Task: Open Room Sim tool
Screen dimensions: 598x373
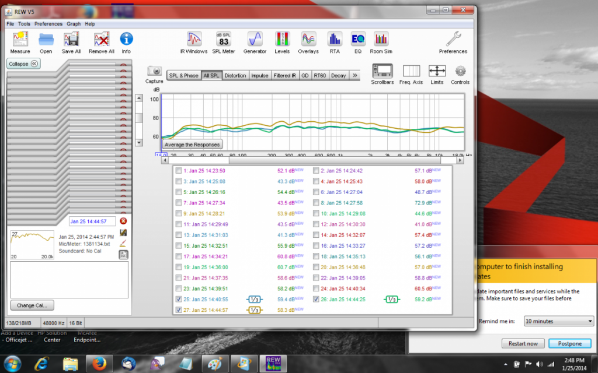Action: click(381, 39)
